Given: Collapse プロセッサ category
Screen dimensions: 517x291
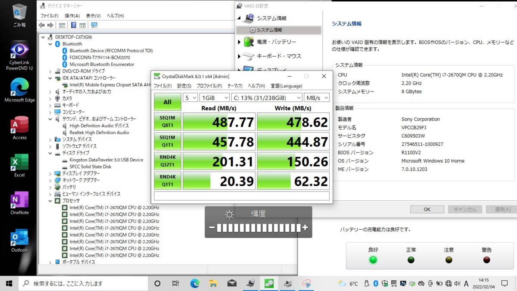Looking at the screenshot, I should 50,200.
